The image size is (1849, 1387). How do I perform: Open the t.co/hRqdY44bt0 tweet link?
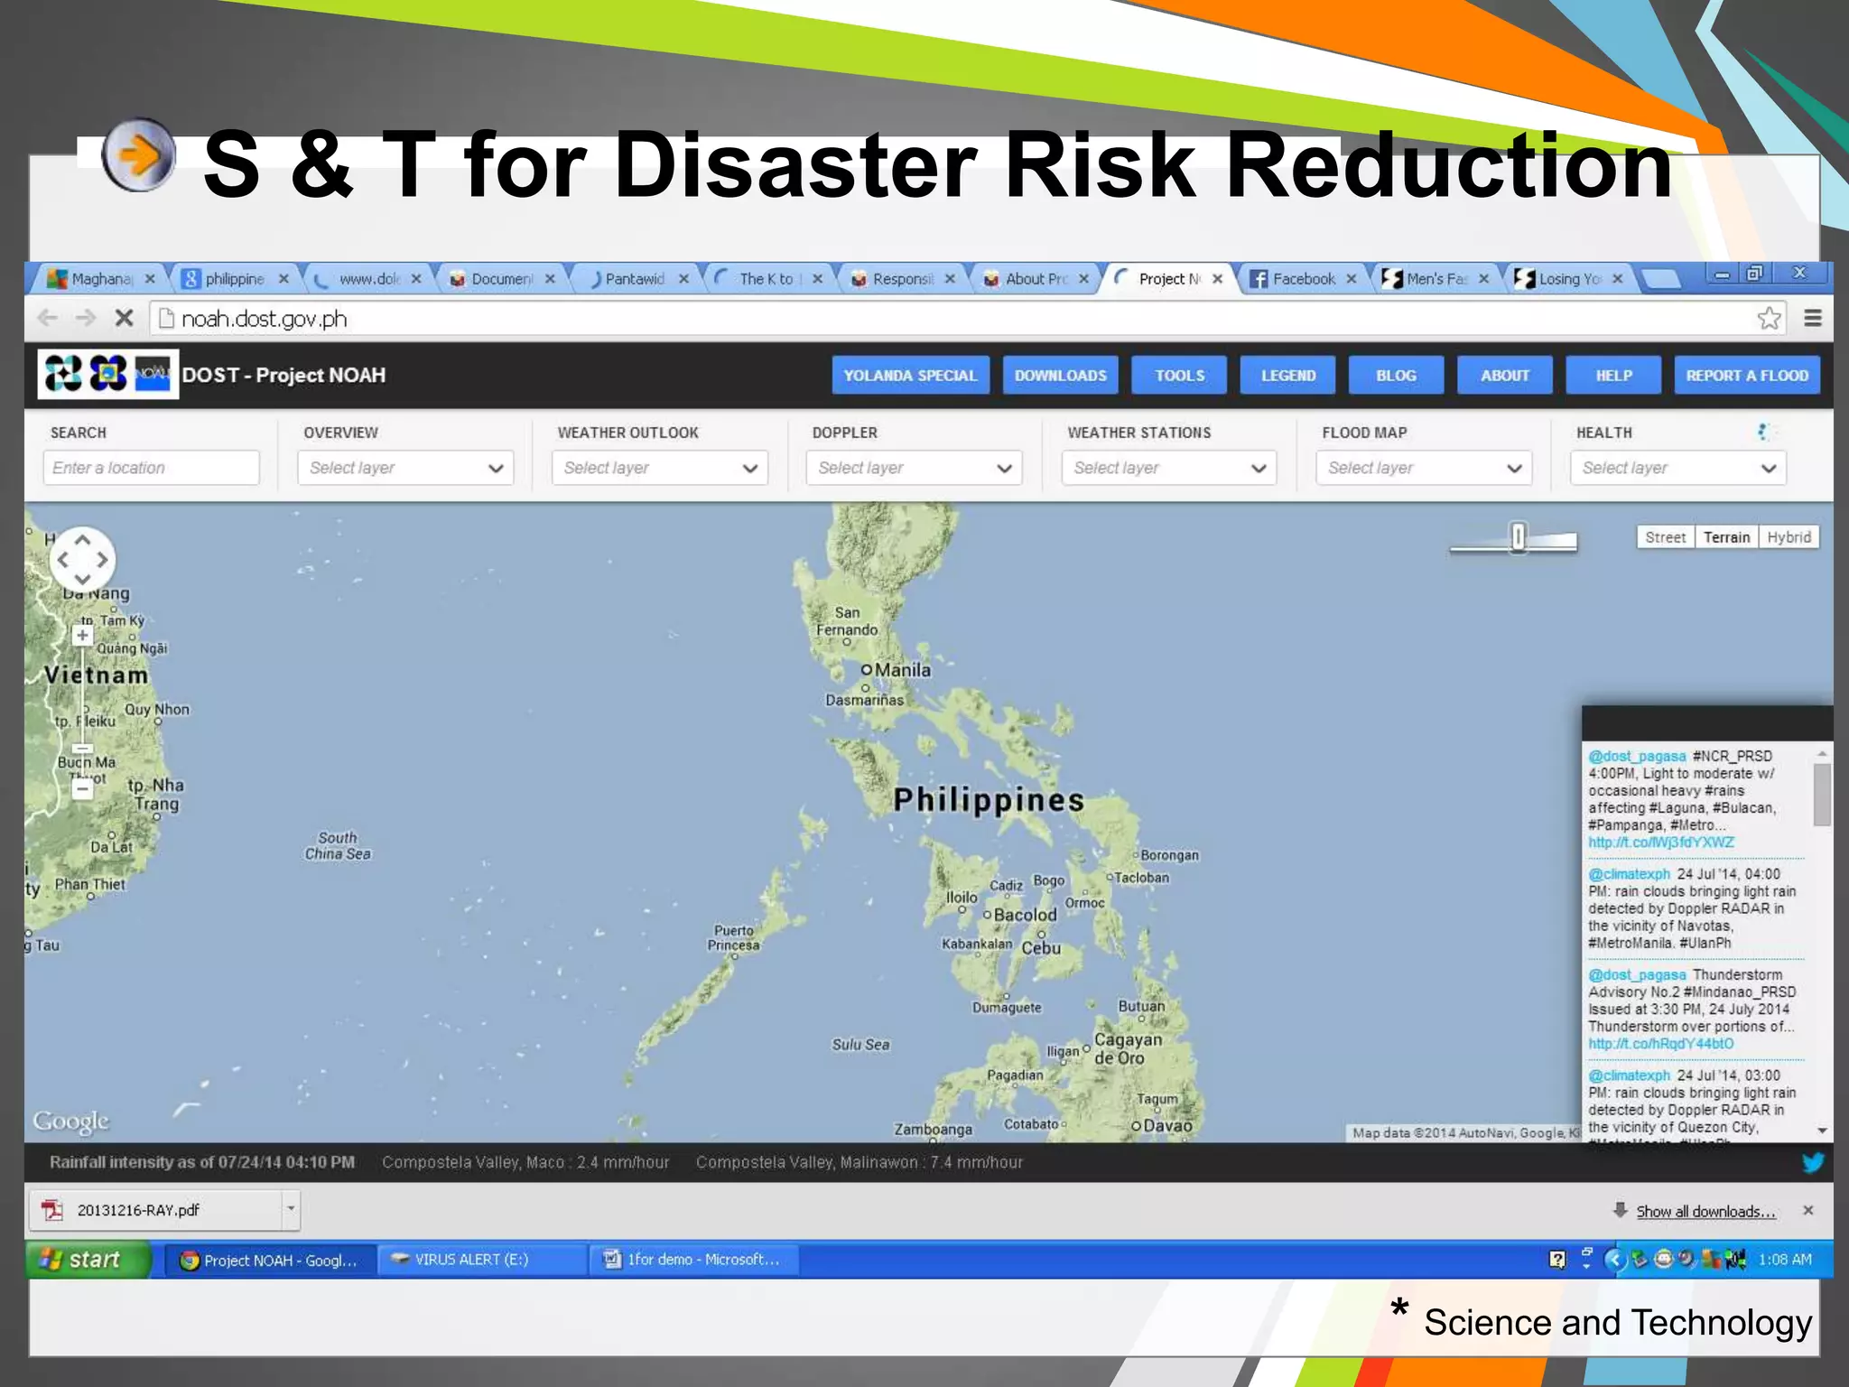point(1660,1044)
